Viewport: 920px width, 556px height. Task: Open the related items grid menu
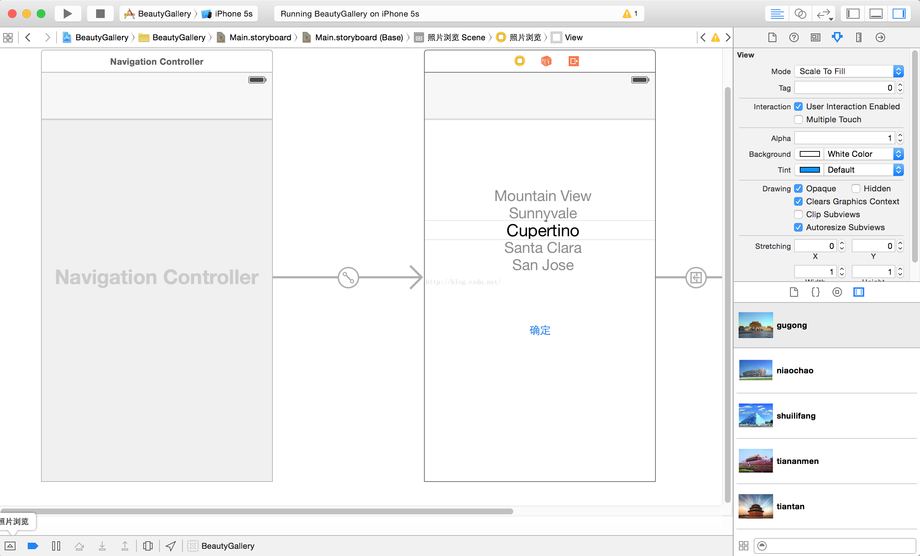[x=8, y=37]
